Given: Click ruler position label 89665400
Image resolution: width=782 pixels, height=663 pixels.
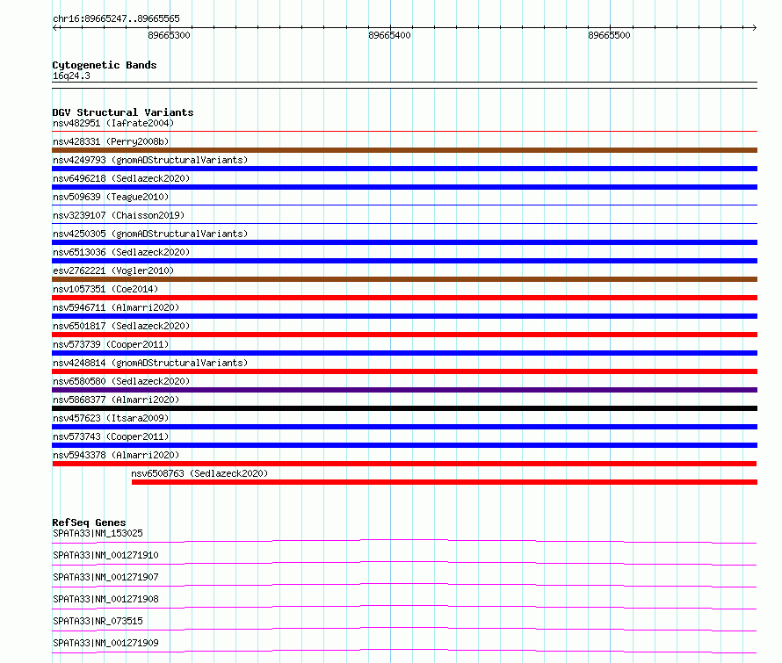Looking at the screenshot, I should click(389, 35).
